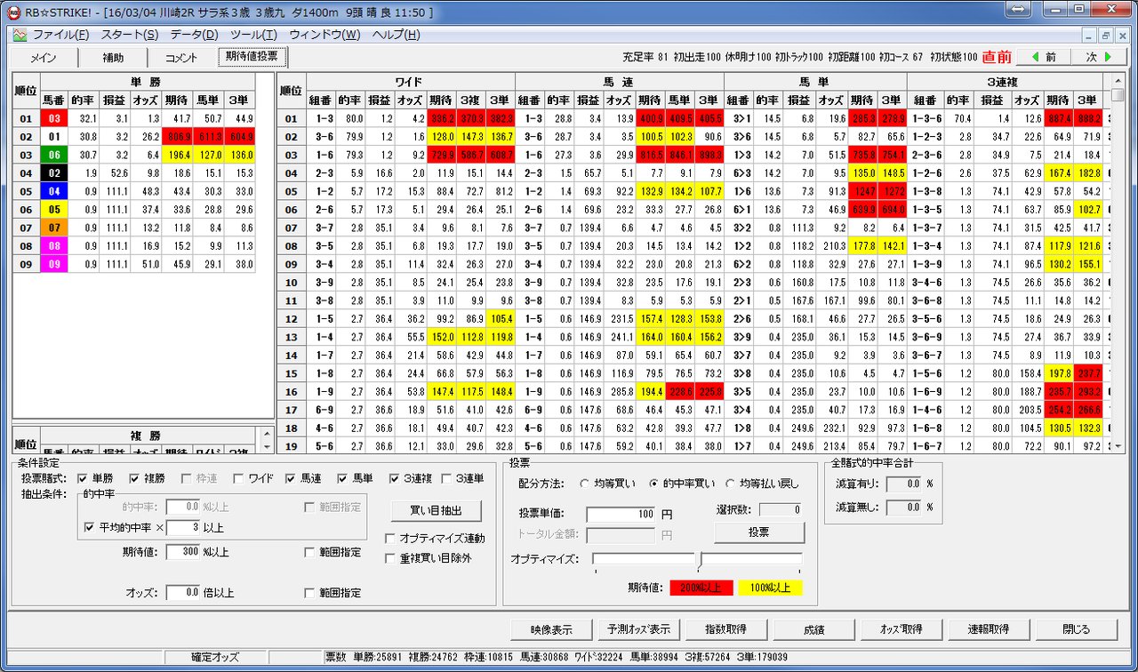Image resolution: width=1138 pixels, height=672 pixels.
Task: Toggle the 単勝 bet type checkbox
Action: [84, 478]
